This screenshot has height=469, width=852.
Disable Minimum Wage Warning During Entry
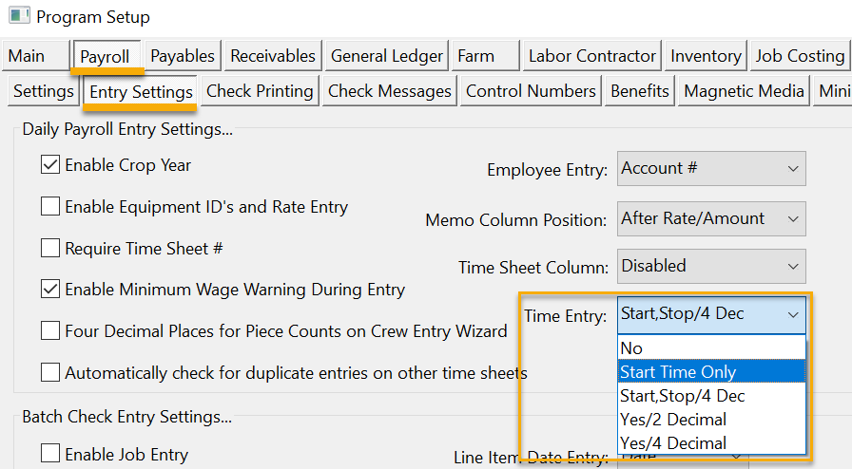coord(50,290)
